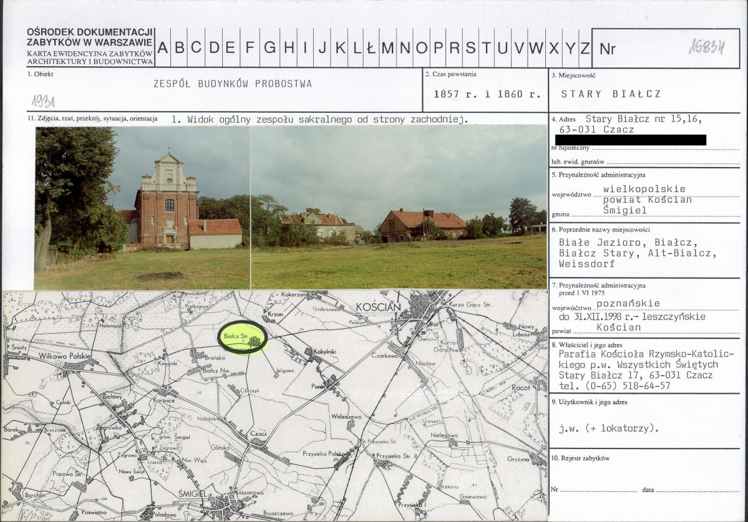The height and width of the screenshot is (522, 748).
Task: Click the 'Gryżyna' label on the map
Action: [x=518, y=459]
